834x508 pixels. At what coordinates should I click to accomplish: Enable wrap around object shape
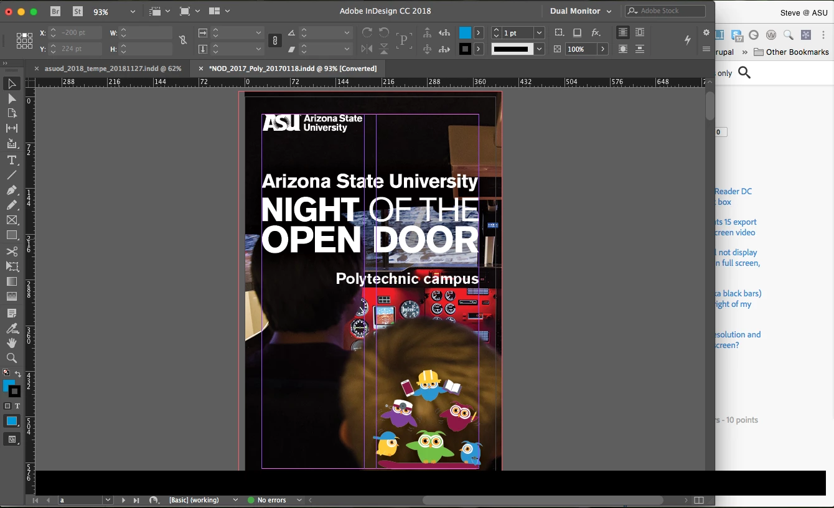click(x=622, y=49)
